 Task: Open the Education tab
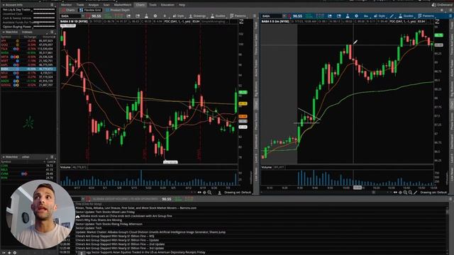coord(167,5)
